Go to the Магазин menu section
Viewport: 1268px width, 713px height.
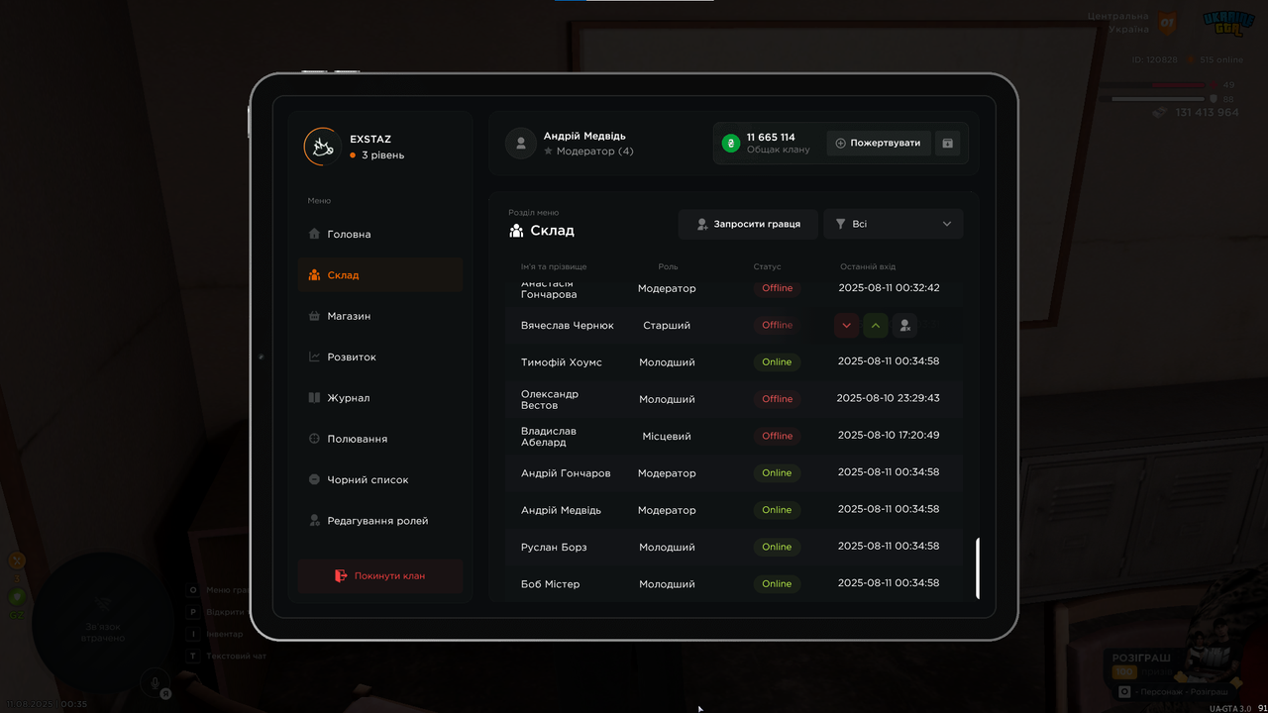pos(380,316)
